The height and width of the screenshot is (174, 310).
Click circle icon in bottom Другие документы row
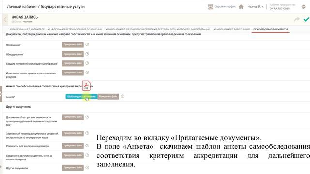click(x=87, y=168)
